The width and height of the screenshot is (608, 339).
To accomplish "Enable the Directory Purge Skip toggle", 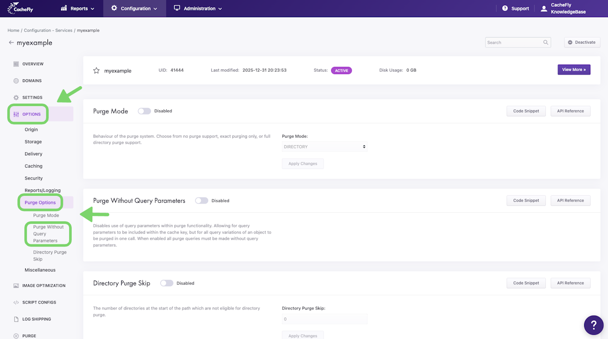I will [x=167, y=283].
